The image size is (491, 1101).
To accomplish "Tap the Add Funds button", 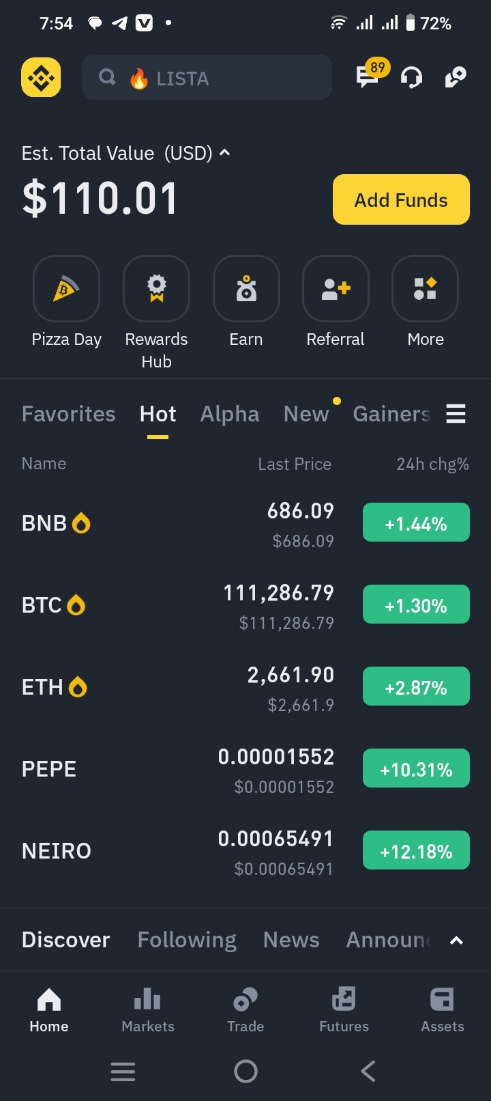I will (401, 199).
